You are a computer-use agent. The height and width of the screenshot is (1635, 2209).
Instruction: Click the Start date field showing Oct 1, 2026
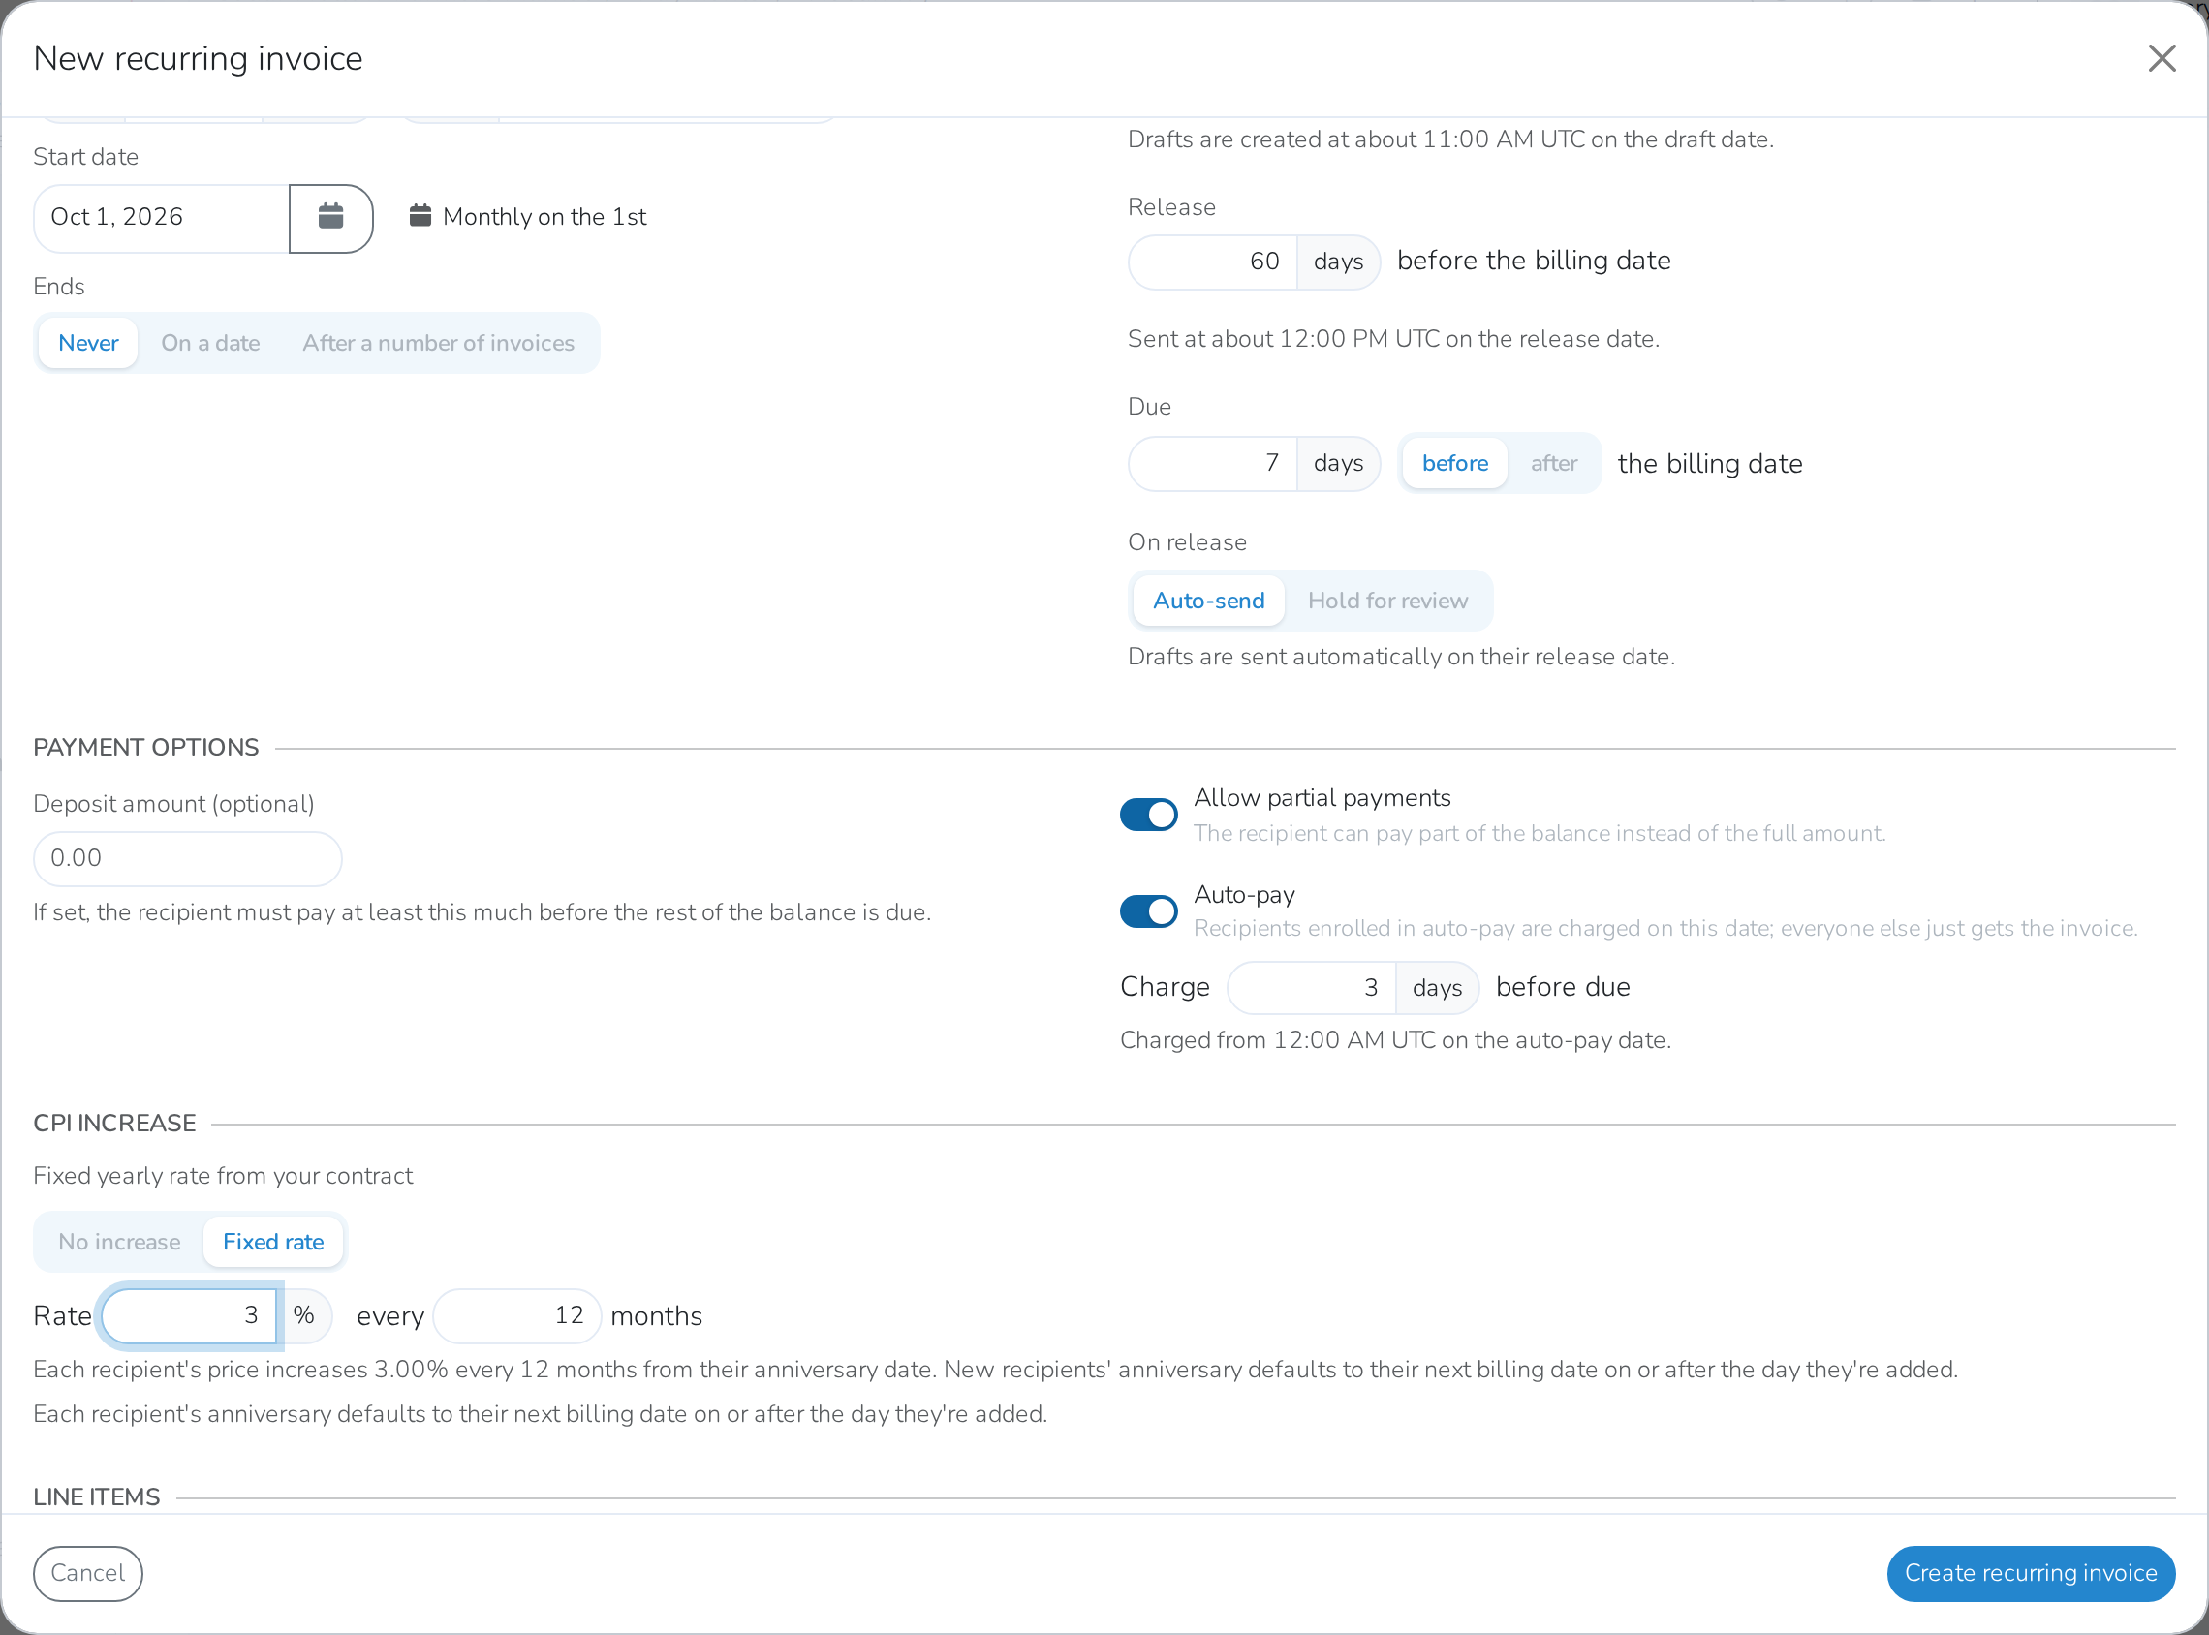[162, 218]
